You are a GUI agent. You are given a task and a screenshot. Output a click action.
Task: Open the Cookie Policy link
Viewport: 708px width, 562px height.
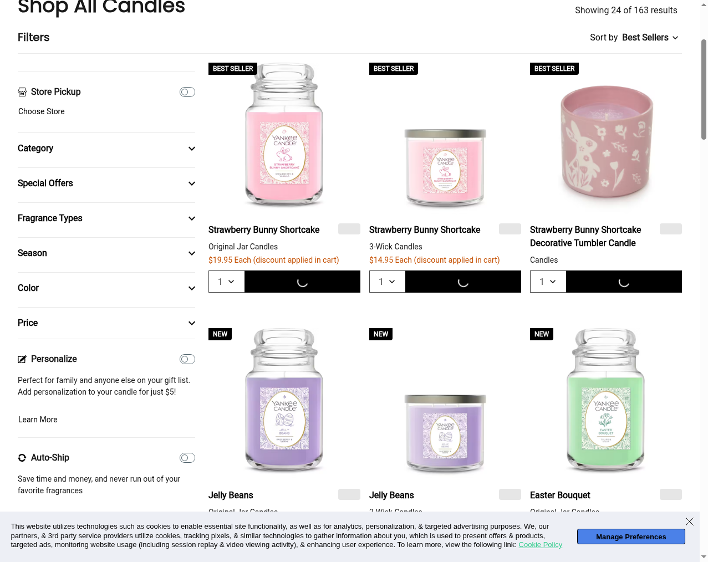tap(540, 545)
